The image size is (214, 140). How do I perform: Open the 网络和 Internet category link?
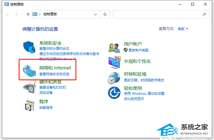pos(55,68)
